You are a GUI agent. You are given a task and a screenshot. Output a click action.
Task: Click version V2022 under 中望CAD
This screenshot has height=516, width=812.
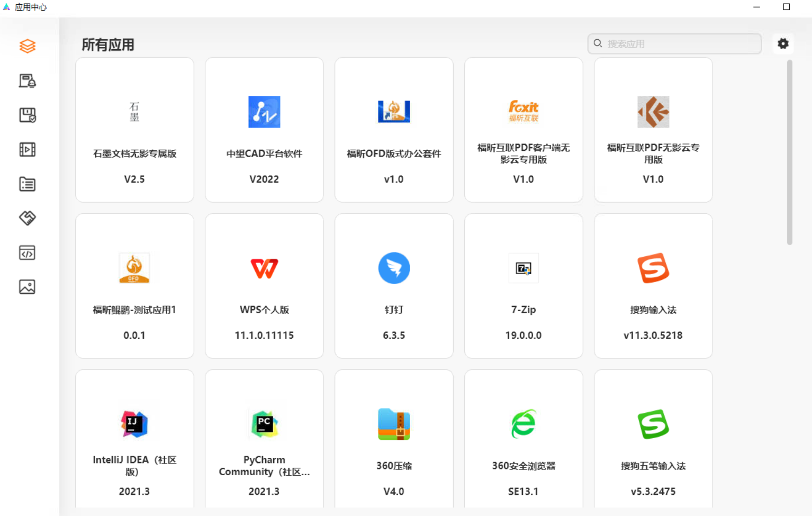click(x=264, y=179)
